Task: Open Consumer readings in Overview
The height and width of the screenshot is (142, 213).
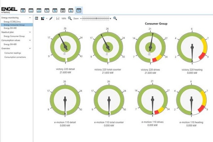Action: pos(13,53)
